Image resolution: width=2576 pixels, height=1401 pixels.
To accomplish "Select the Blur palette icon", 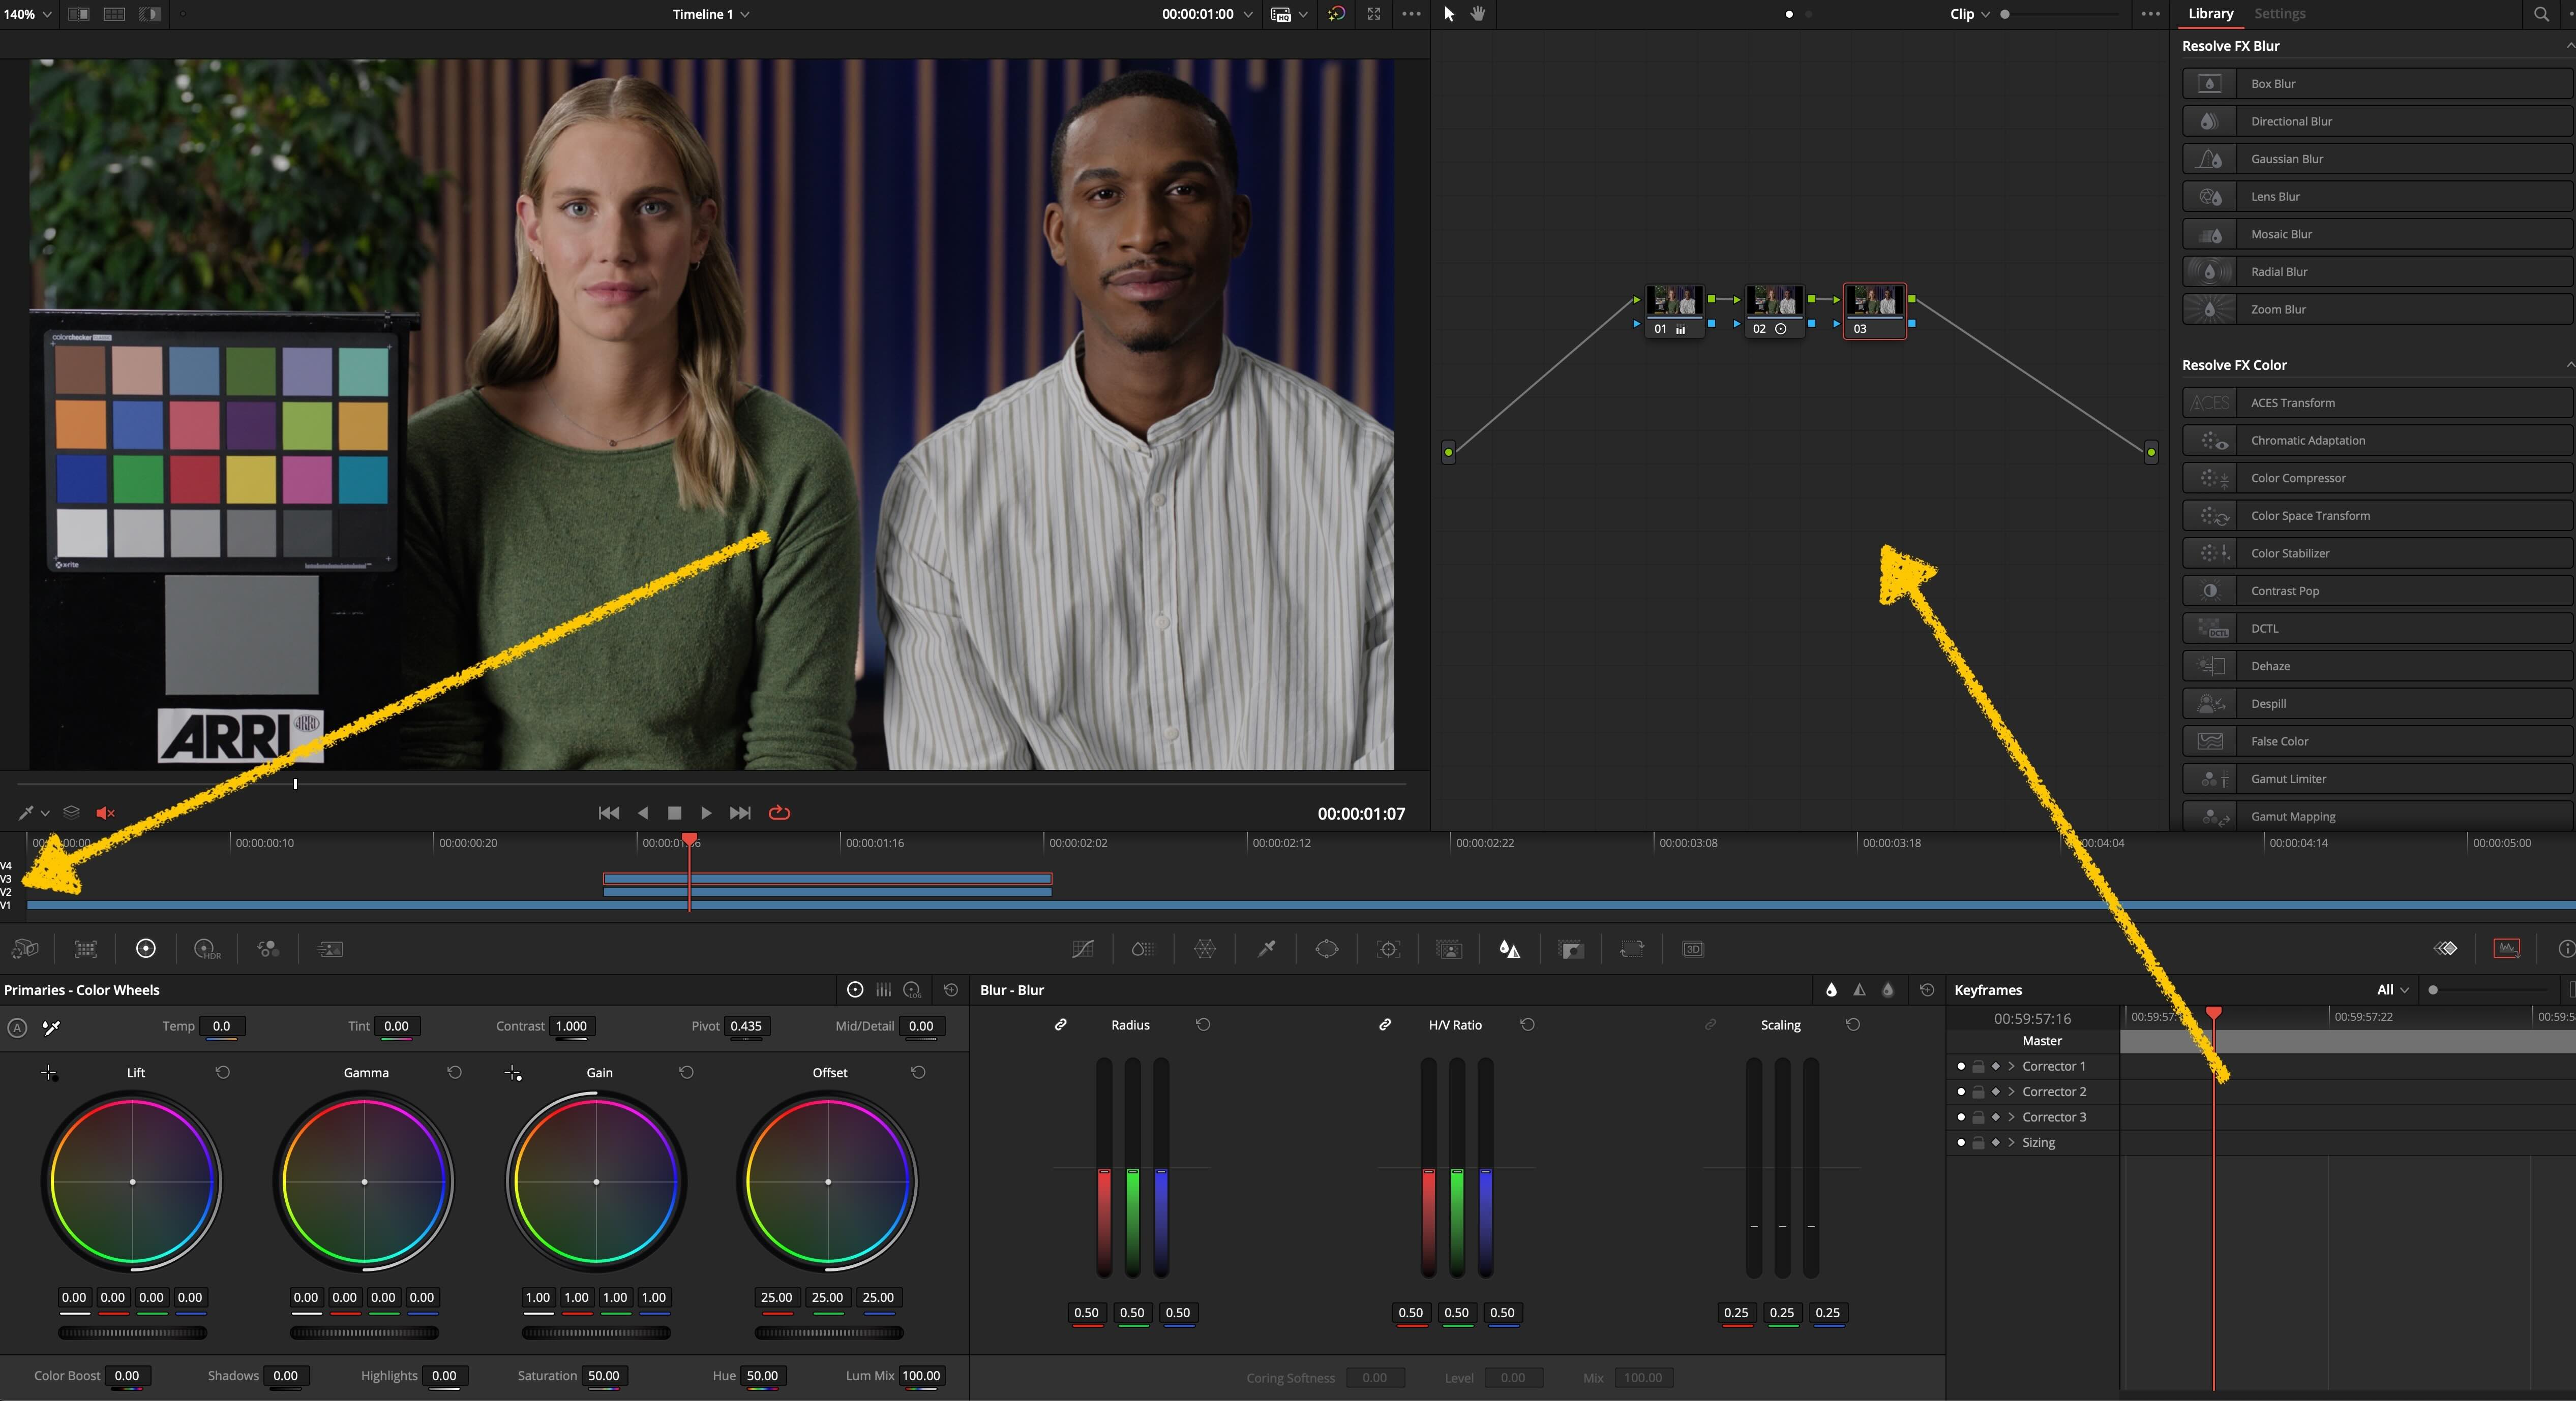I will pyautogui.click(x=1510, y=948).
